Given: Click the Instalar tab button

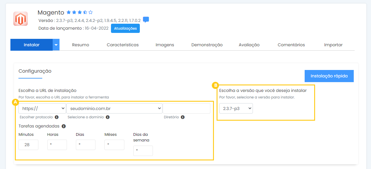Looking at the screenshot, I should click(x=32, y=45).
